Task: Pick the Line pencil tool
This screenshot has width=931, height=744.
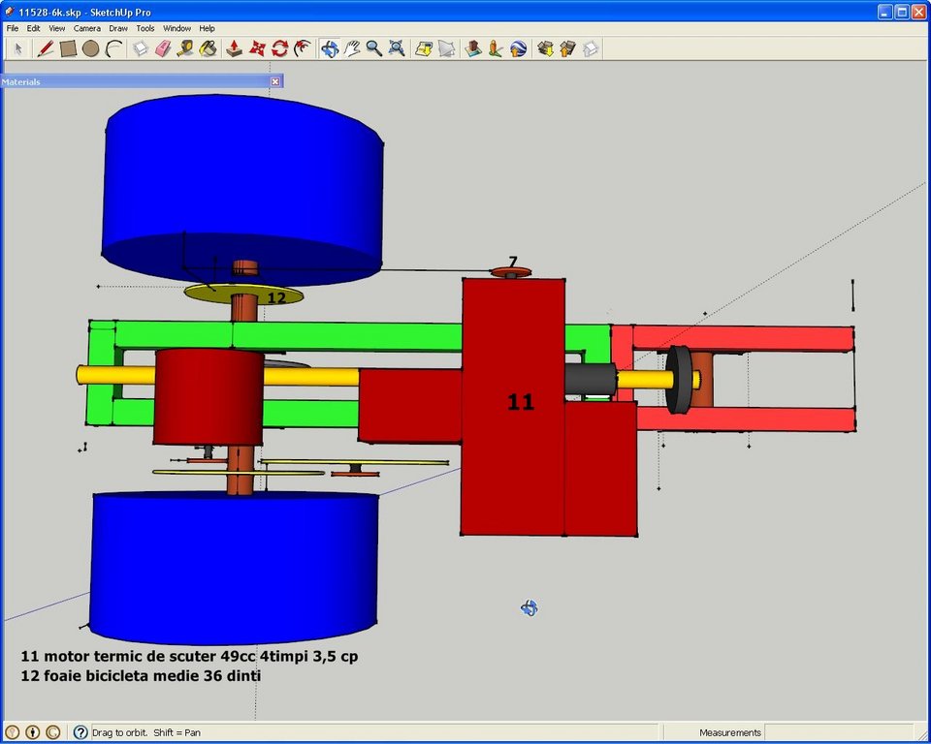Action: tap(46, 48)
